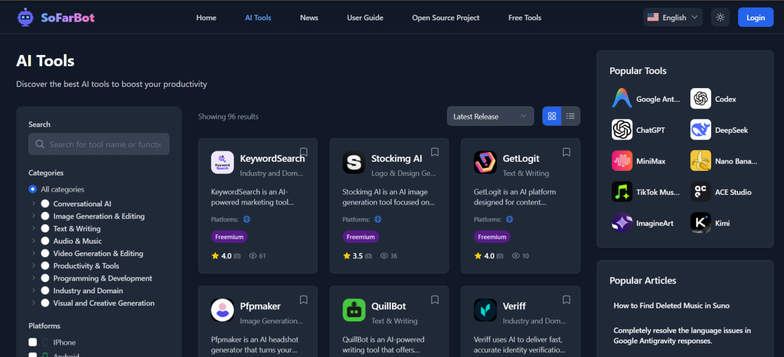784x357 pixels.
Task: Open Nano Banana icon in Popular Tools
Action: pos(701,161)
